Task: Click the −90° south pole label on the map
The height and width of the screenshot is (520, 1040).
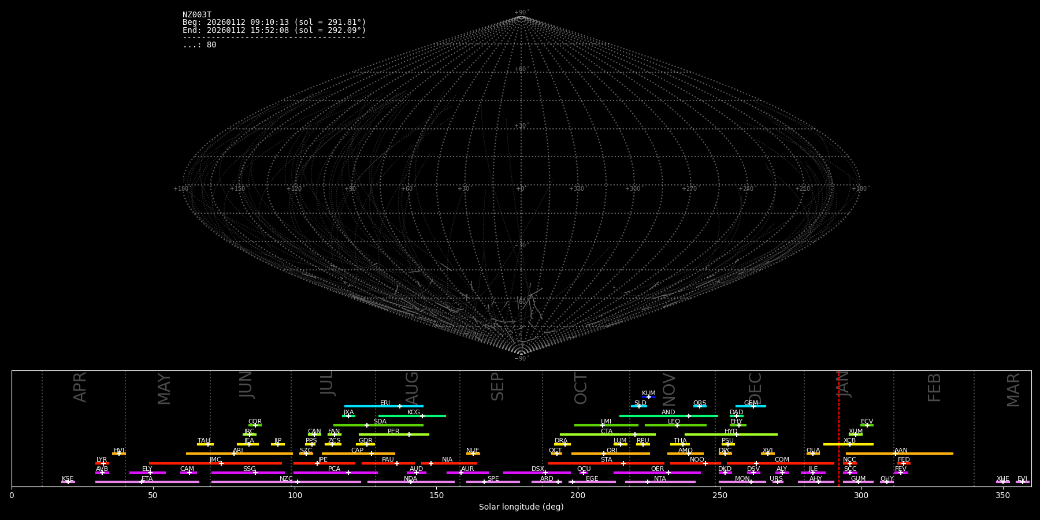Action: [521, 359]
